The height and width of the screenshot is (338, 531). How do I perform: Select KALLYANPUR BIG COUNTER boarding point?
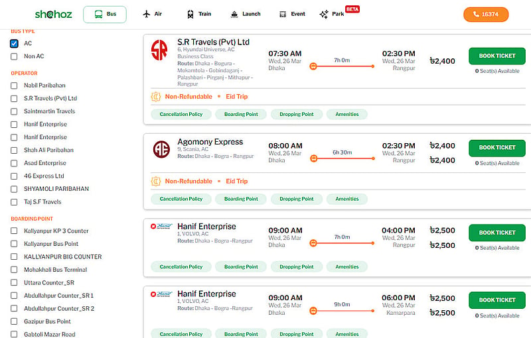tap(14, 256)
